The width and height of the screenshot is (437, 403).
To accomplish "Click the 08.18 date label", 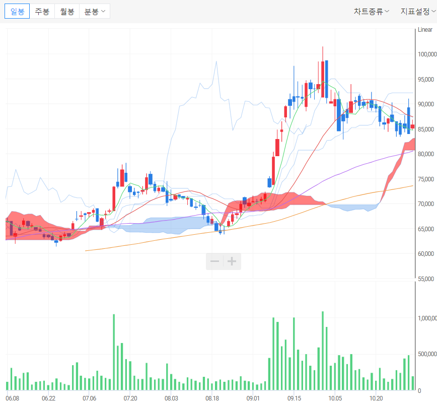I will [212, 398].
